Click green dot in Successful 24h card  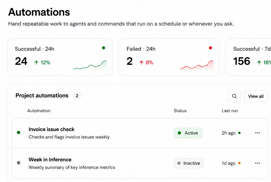tap(104, 48)
